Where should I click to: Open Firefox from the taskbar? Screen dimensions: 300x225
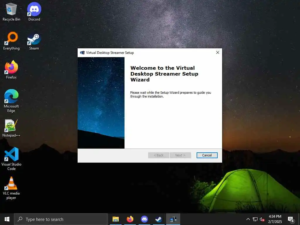click(130, 219)
